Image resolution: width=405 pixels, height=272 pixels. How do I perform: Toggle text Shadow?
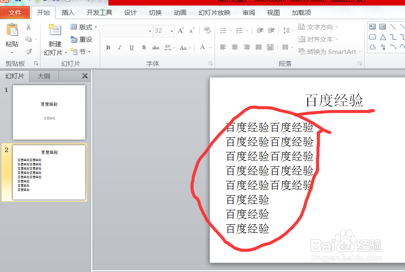[144, 47]
